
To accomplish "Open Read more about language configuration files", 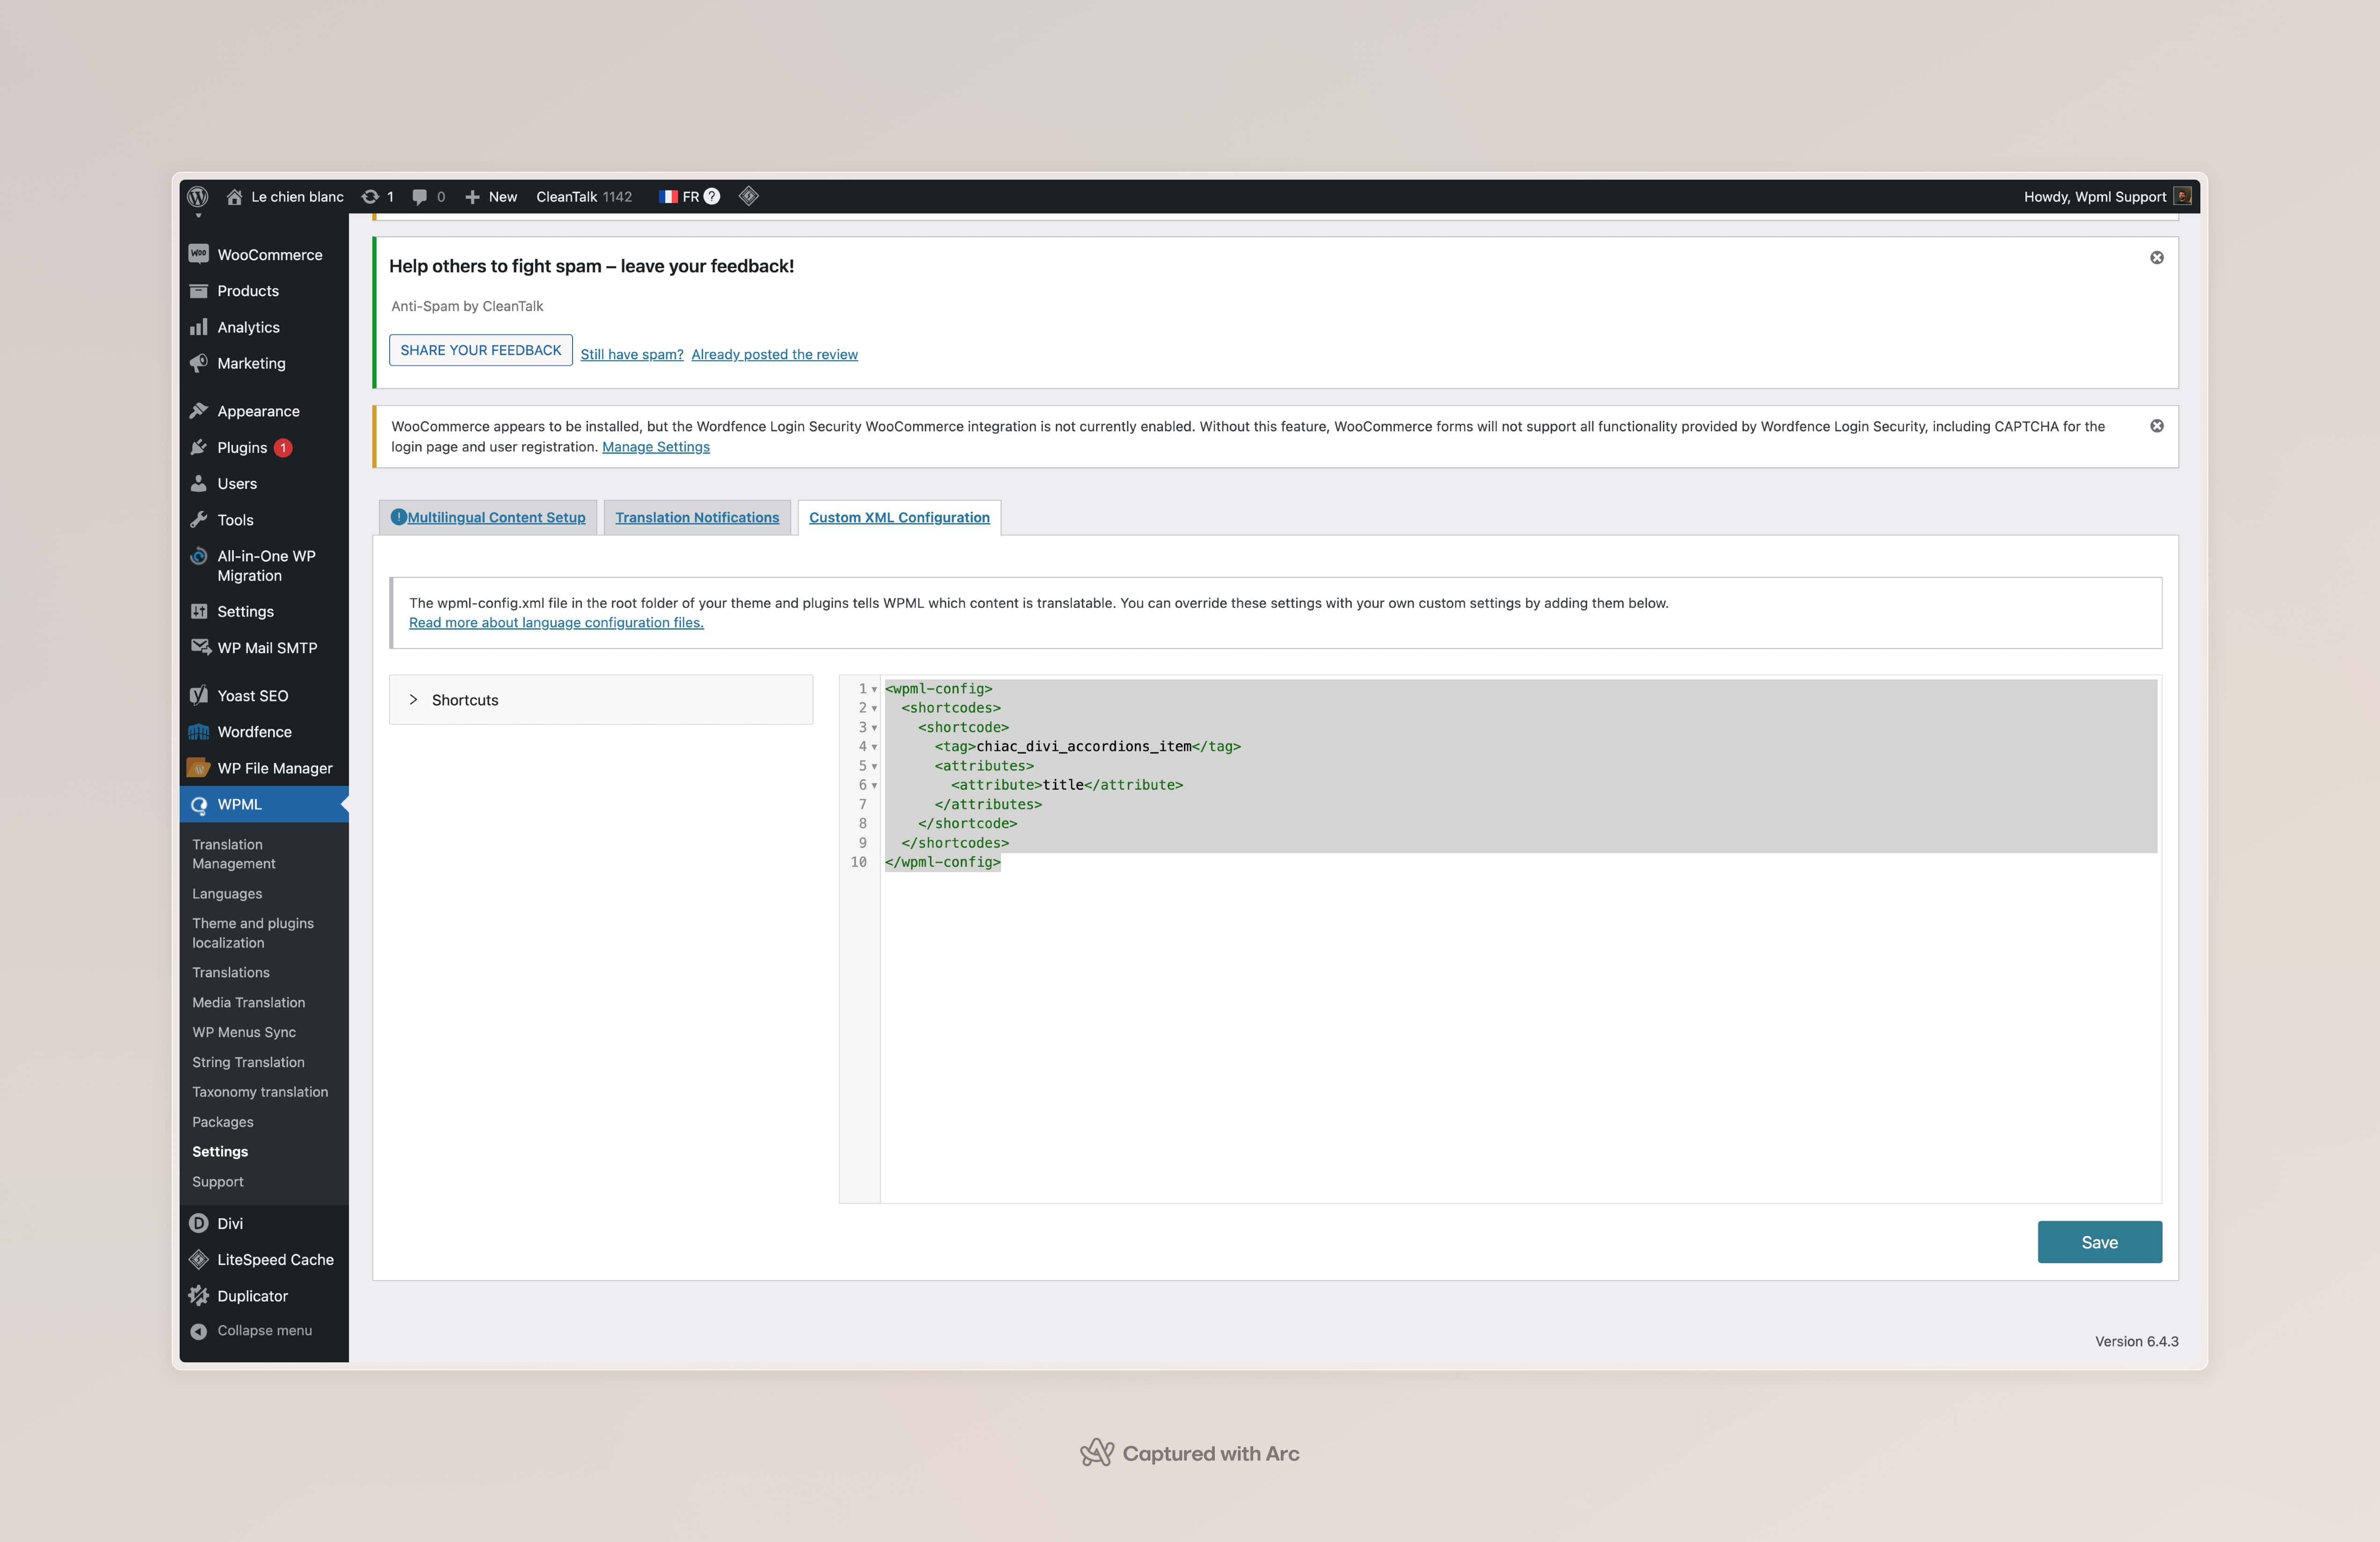I will pyautogui.click(x=556, y=622).
